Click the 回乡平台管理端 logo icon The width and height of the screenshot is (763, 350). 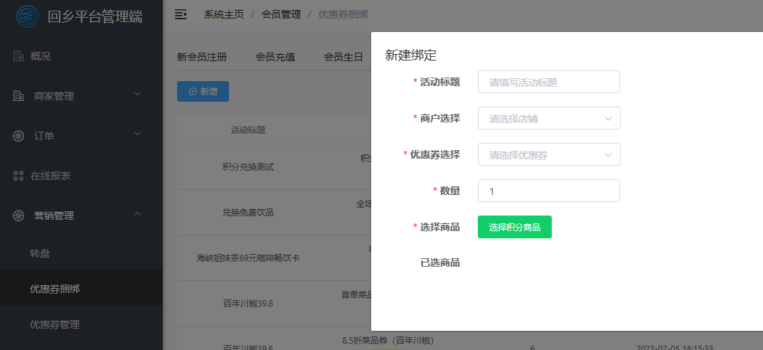pyautogui.click(x=28, y=15)
